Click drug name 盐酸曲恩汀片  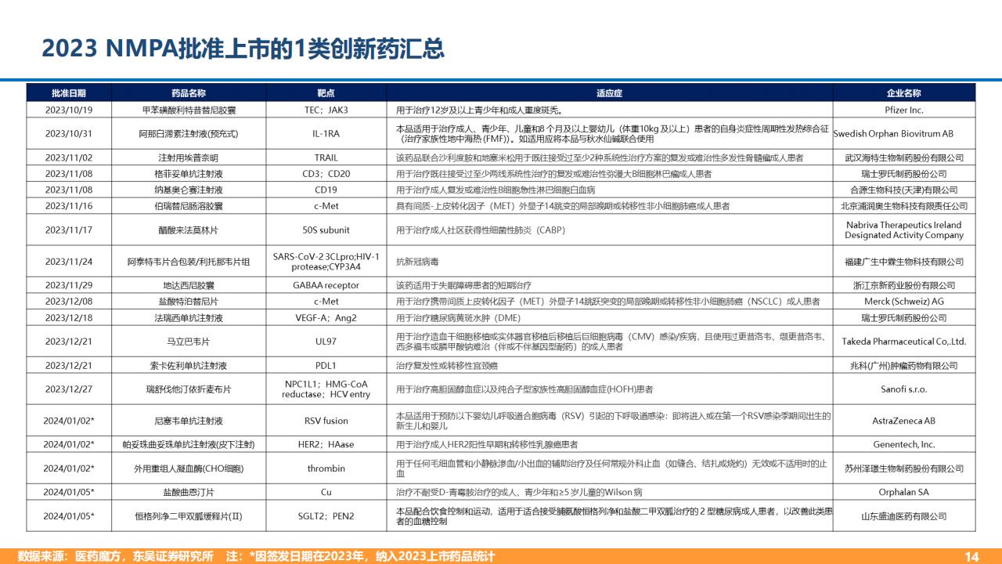tap(189, 492)
